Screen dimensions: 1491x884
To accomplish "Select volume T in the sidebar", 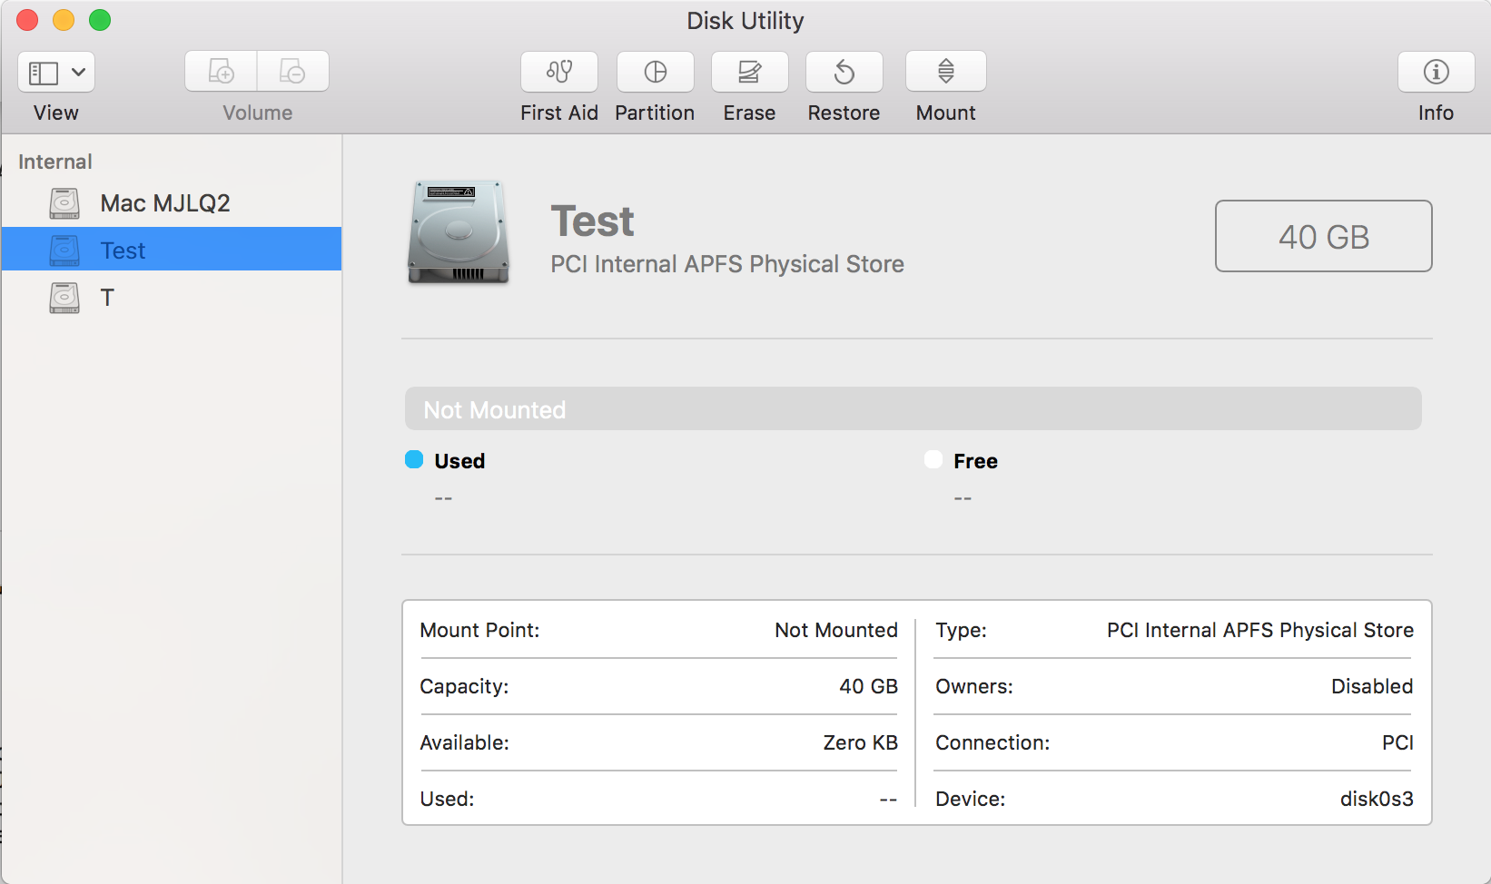I will click(107, 298).
